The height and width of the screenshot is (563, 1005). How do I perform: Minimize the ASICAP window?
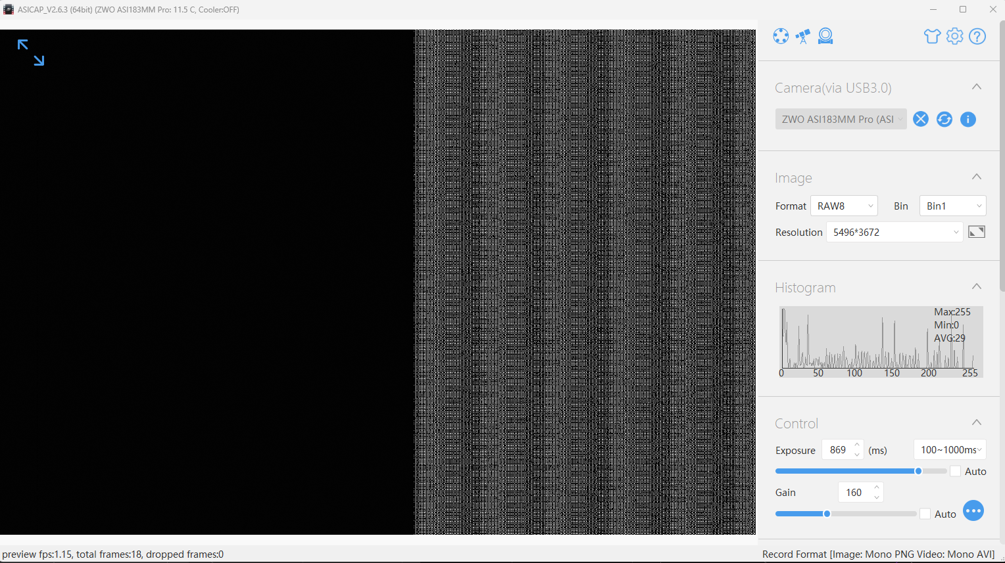pyautogui.click(x=933, y=9)
